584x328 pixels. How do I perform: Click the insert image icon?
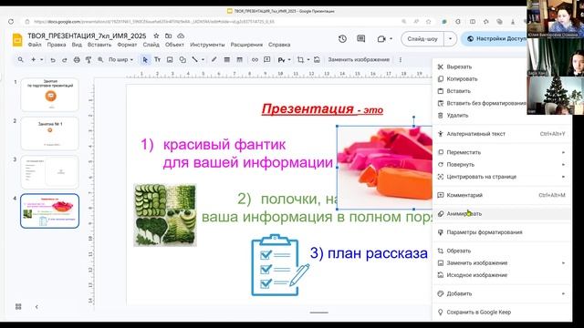pos(170,59)
